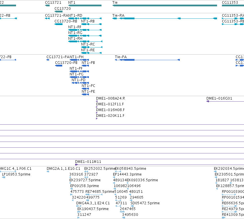Select EST LP16953.5prime

click(x=3, y=177)
